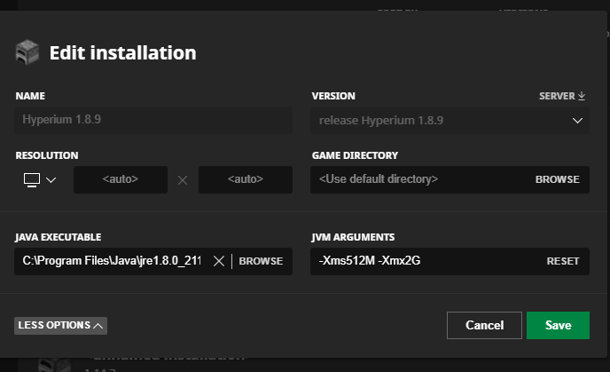Browse for the Java executable
Viewport: 610px width, 372px height.
(261, 261)
